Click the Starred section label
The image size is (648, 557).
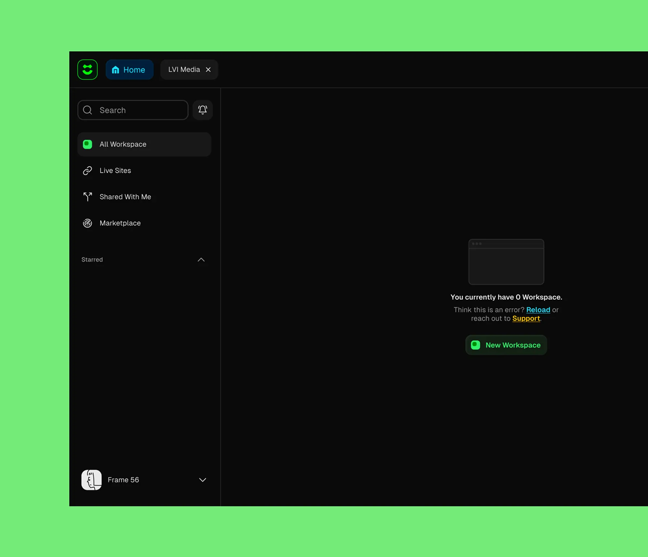tap(92, 260)
